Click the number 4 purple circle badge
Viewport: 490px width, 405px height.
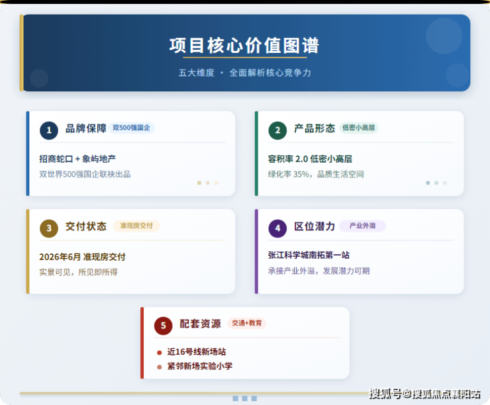[277, 228]
